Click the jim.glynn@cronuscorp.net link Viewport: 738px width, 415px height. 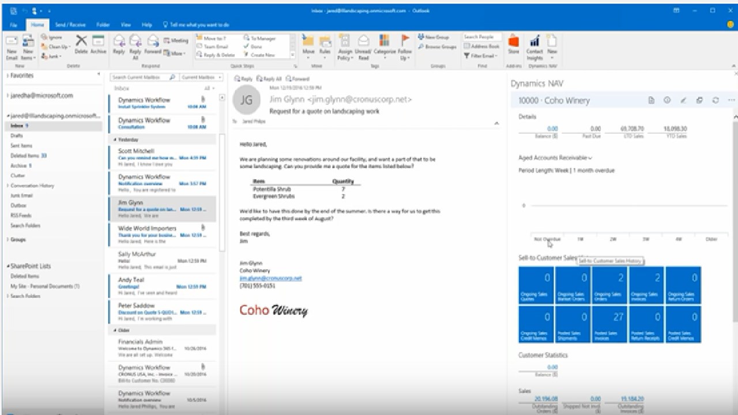pyautogui.click(x=270, y=278)
